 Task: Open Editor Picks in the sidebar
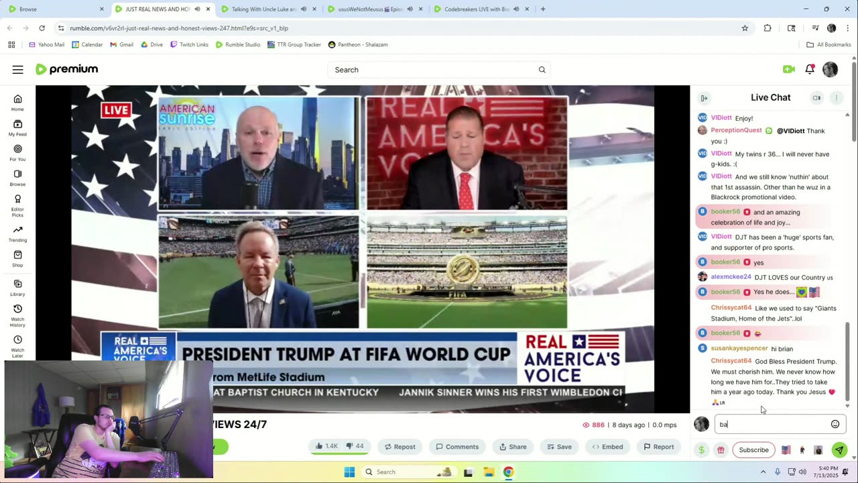point(17,205)
